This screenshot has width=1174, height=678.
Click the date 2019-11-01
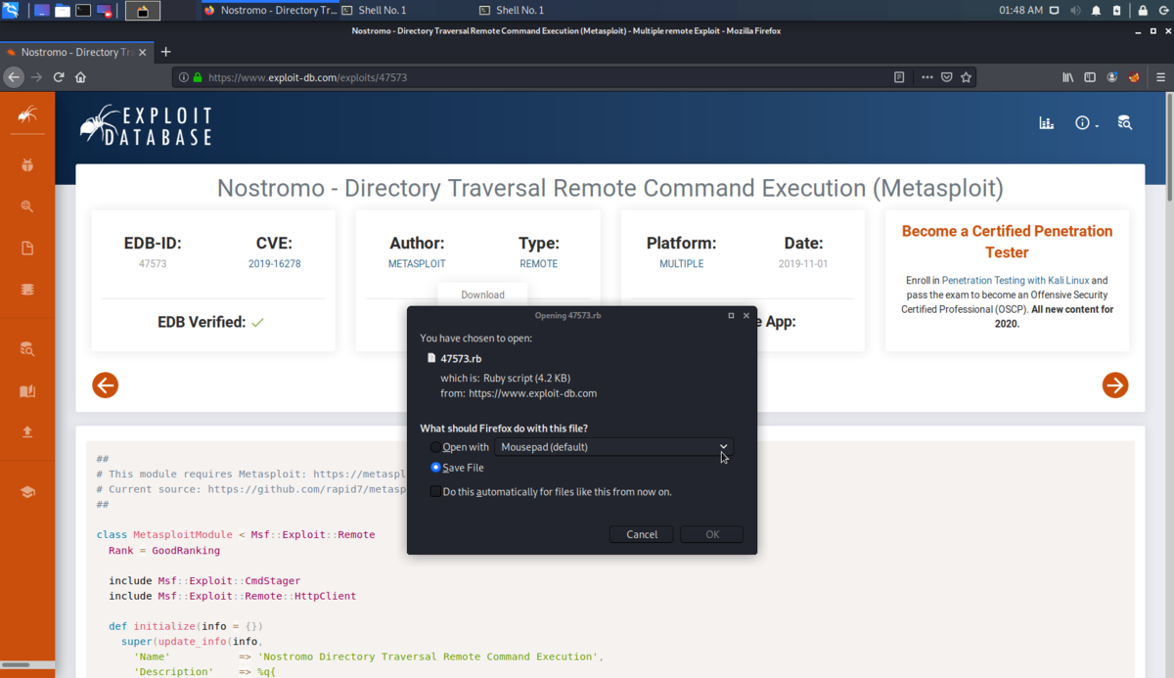tap(803, 264)
